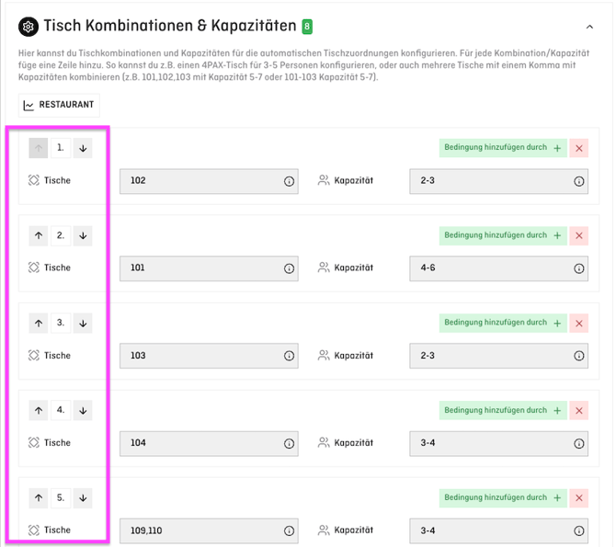
Task: Click row number 1. label
Action: pos(61,148)
